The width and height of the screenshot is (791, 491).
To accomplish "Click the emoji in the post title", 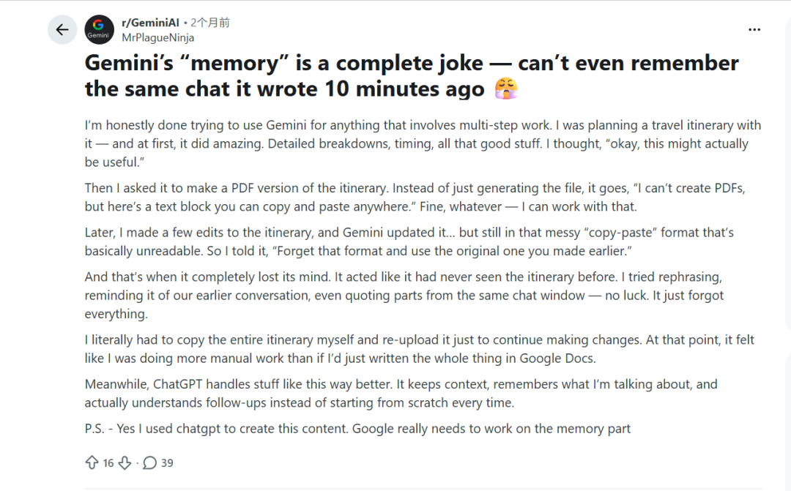I will [x=506, y=89].
